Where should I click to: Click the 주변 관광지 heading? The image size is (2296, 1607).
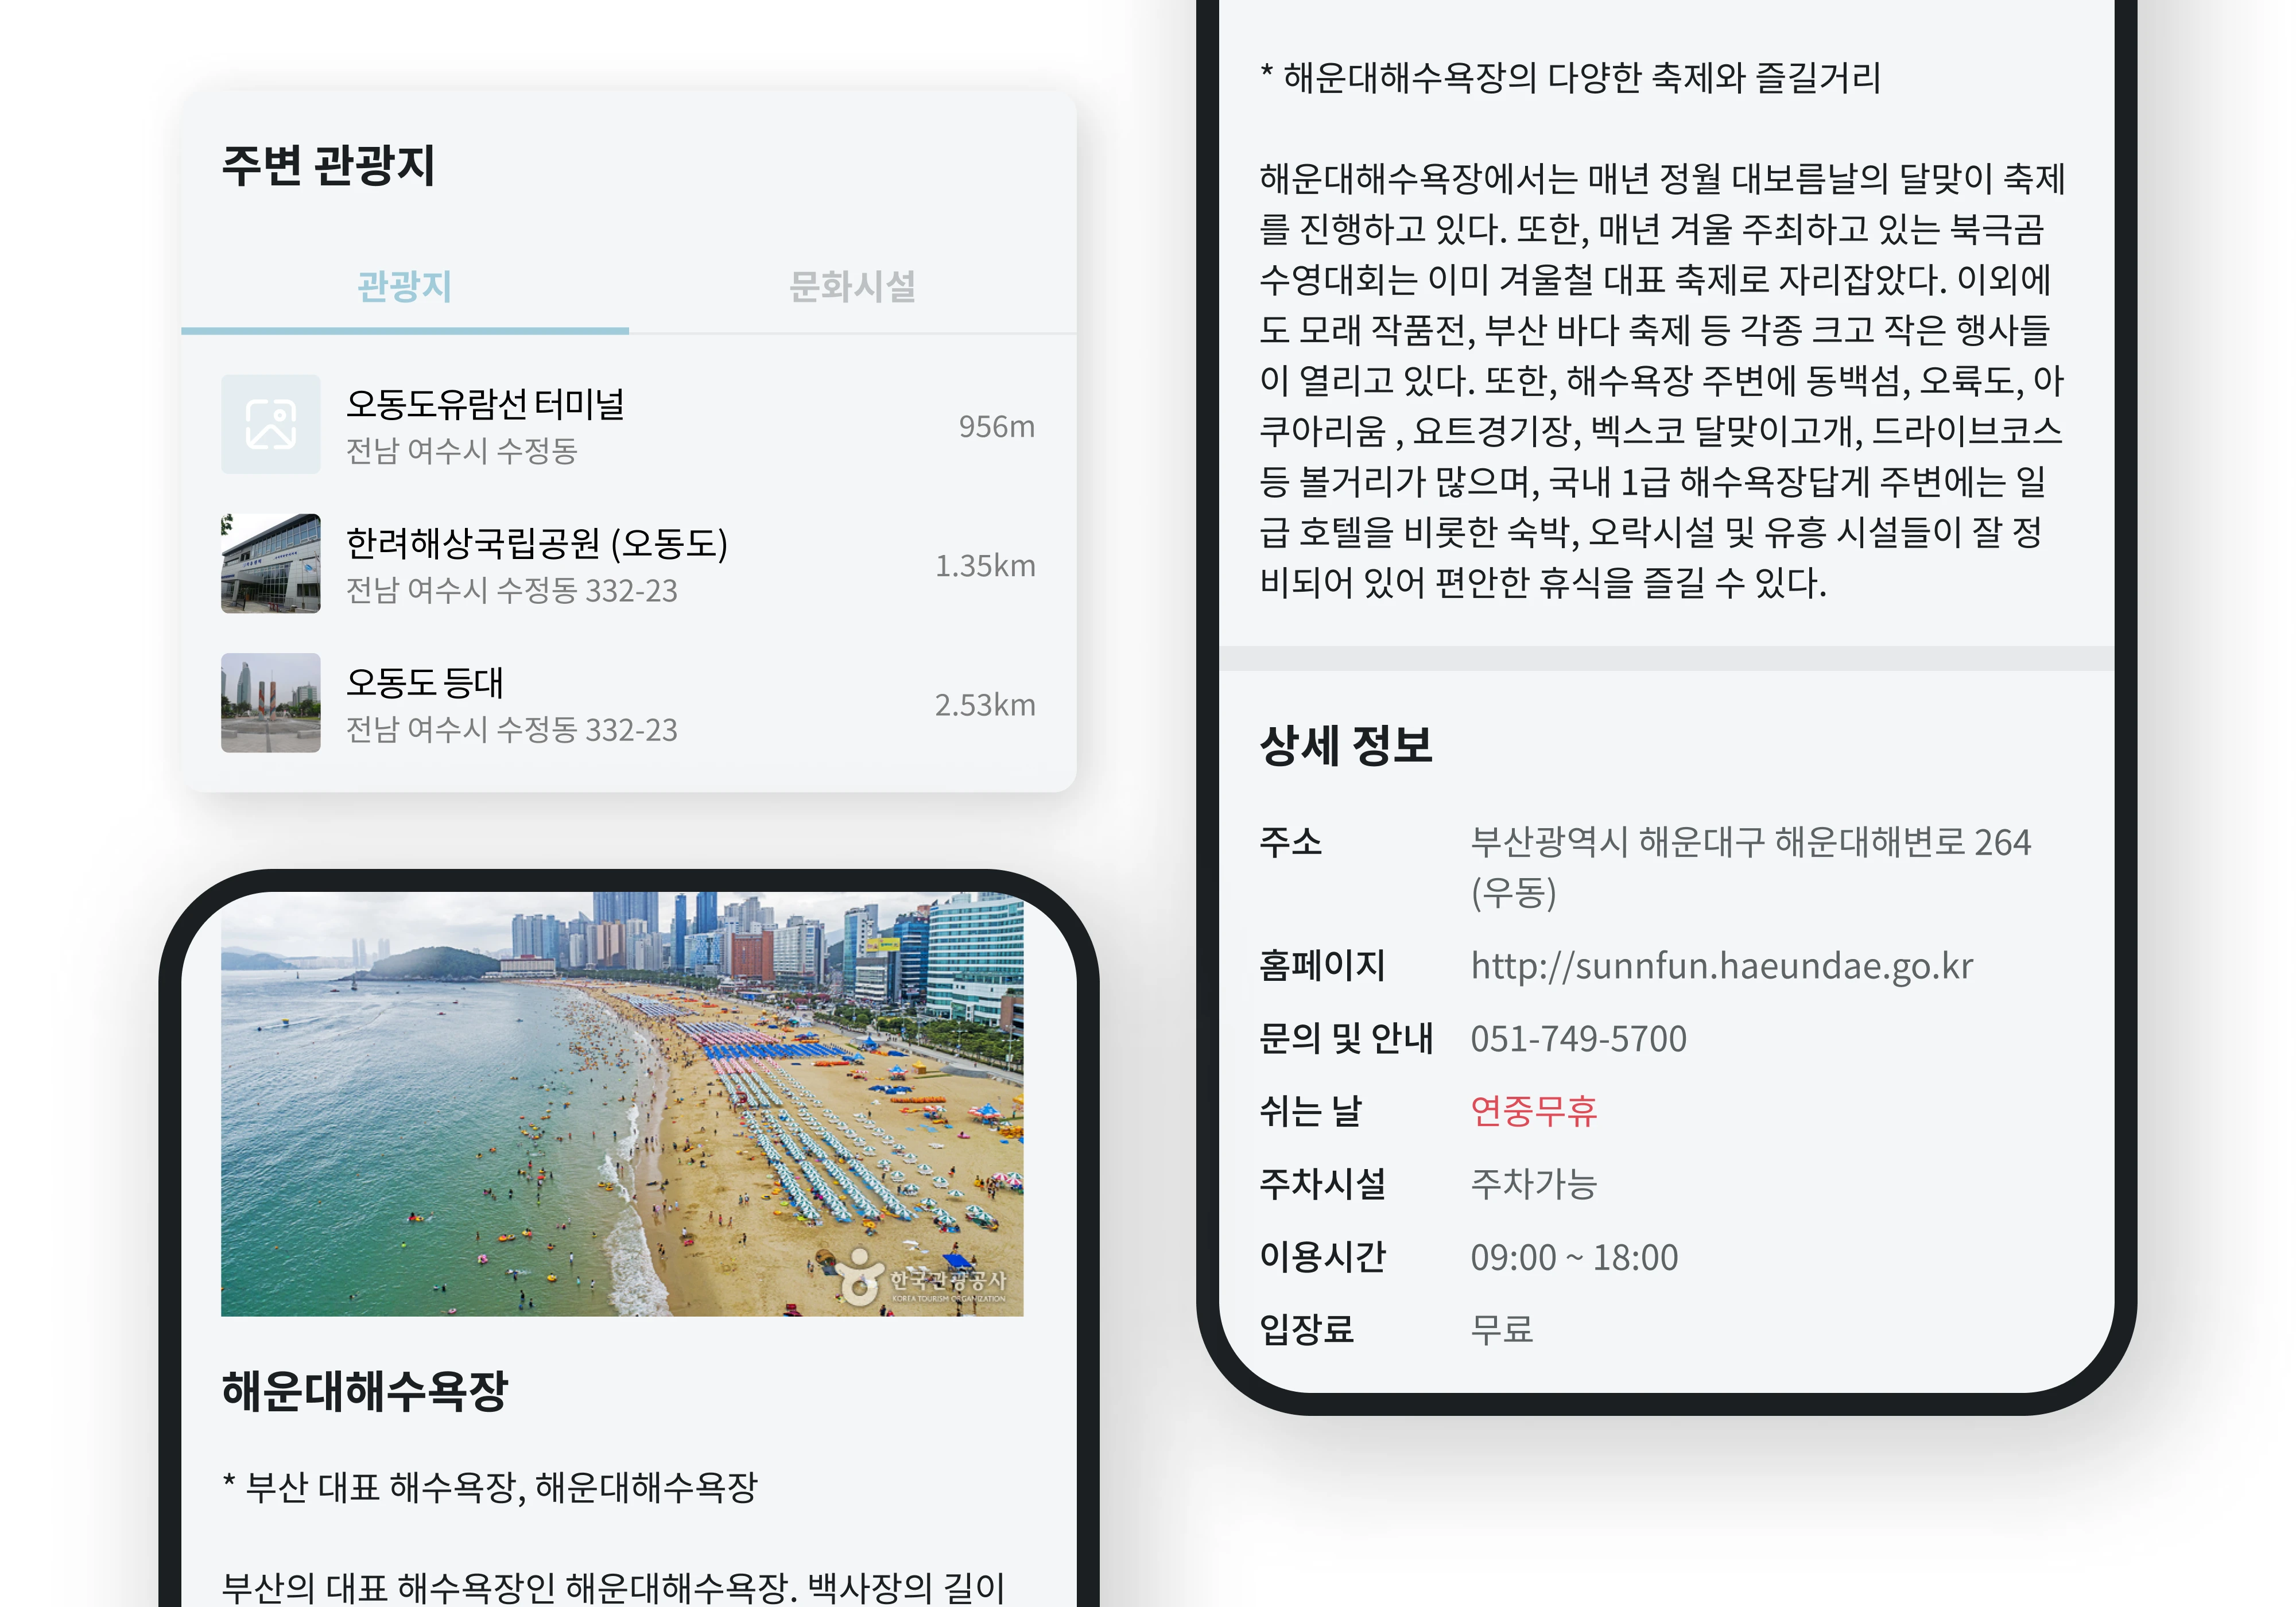tap(328, 166)
